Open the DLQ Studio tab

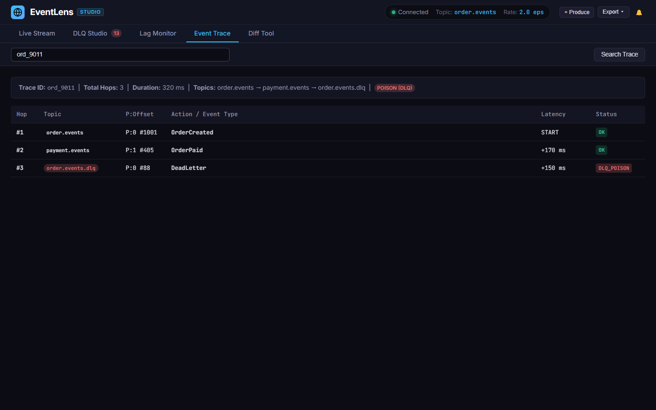coord(97,33)
